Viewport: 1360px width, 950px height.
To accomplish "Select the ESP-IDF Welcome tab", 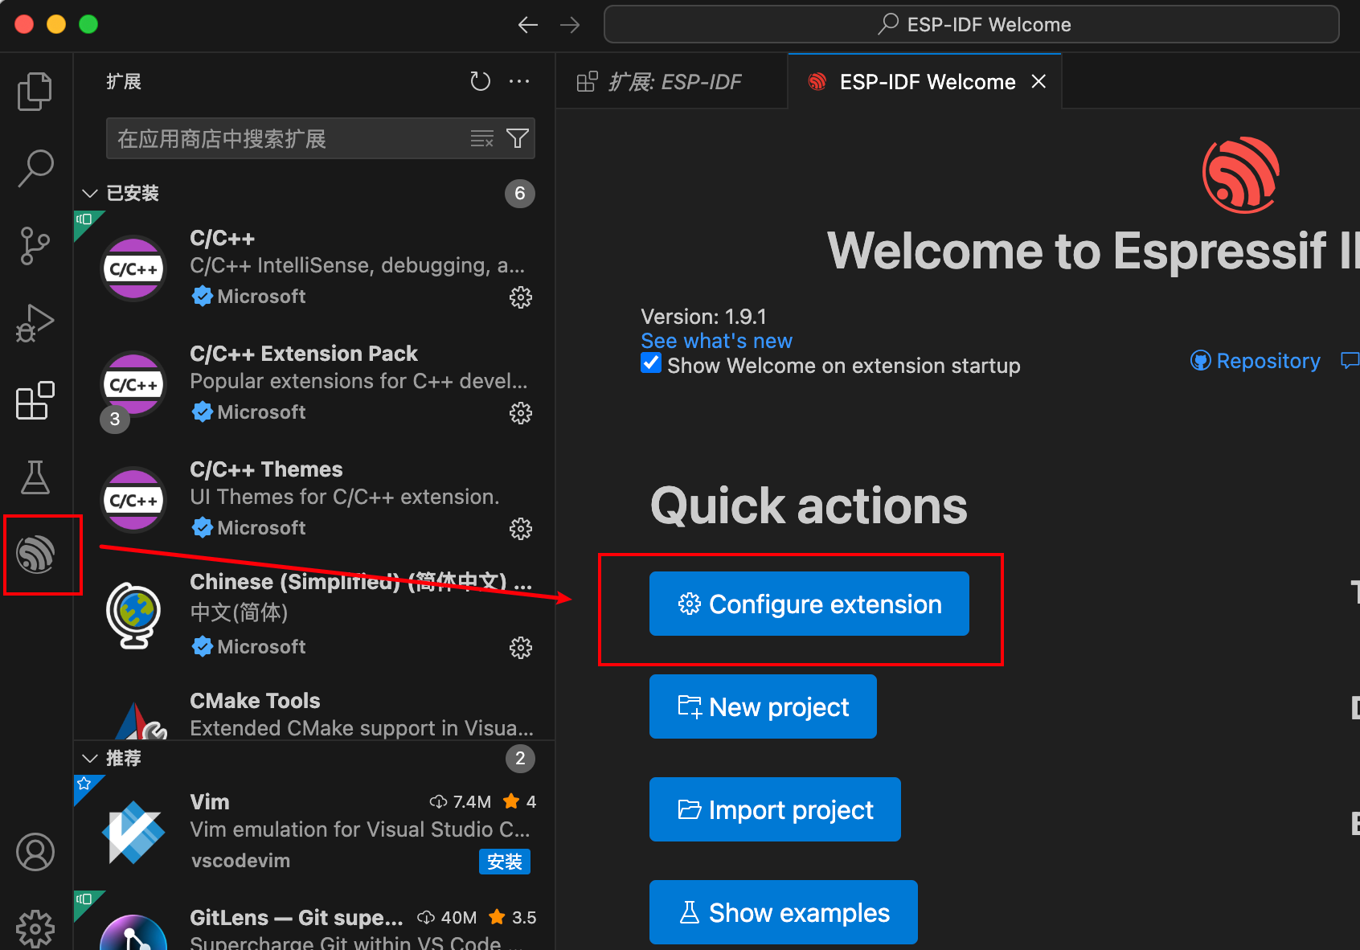I will [x=926, y=82].
